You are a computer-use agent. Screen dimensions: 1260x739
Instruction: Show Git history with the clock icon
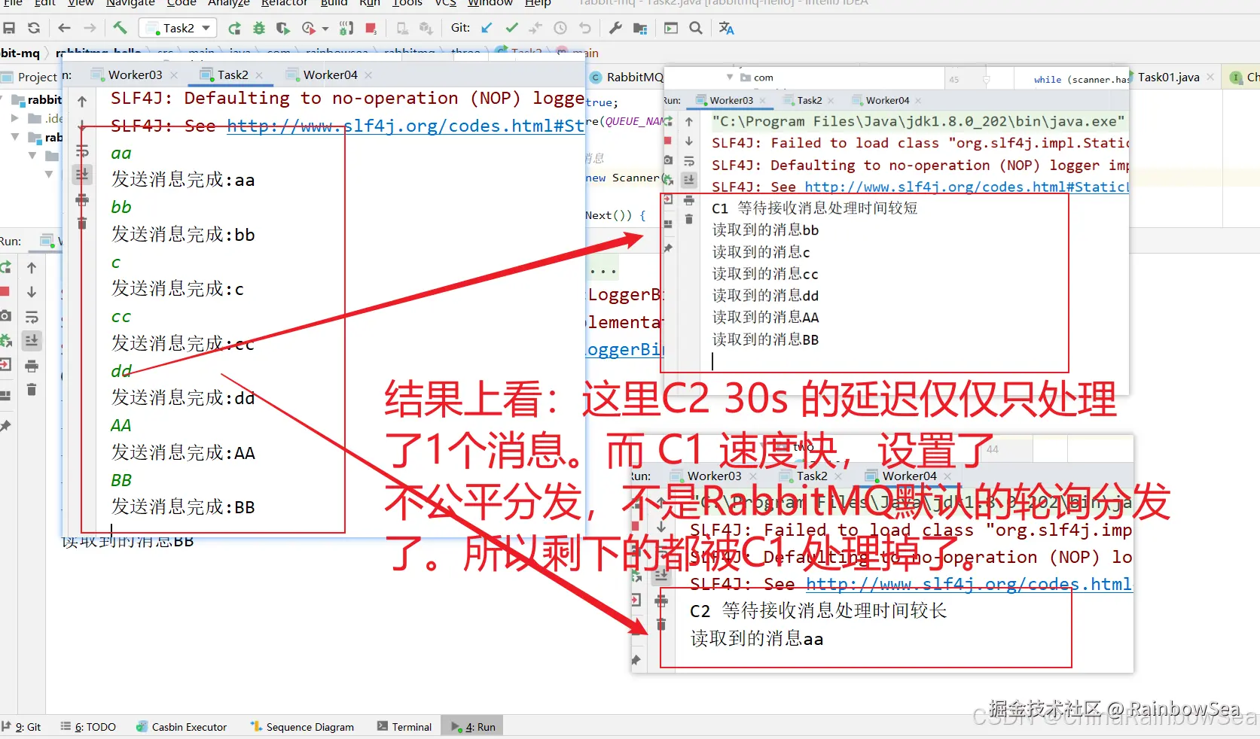(x=560, y=29)
